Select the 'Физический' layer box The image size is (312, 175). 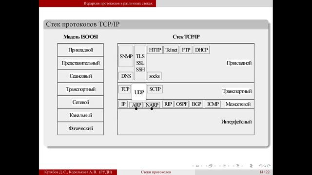click(80, 128)
